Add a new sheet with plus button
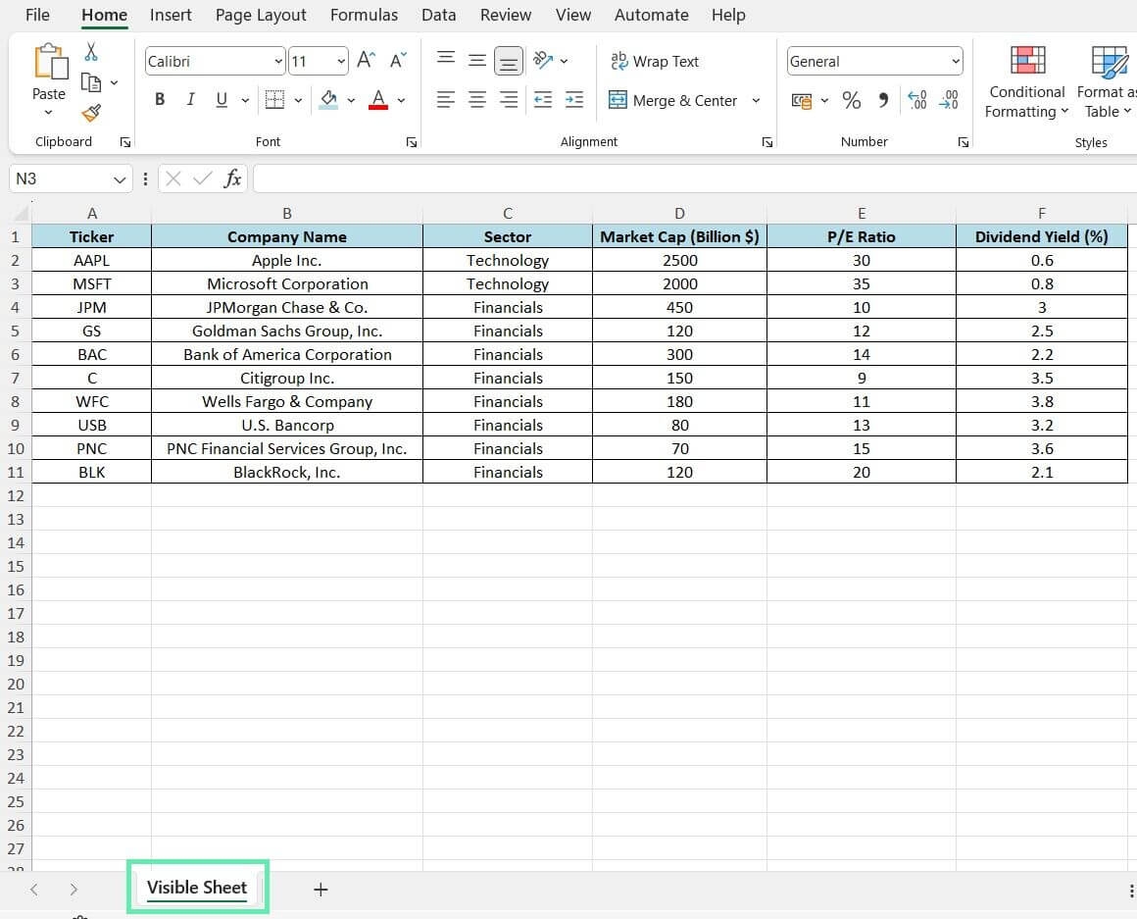 [321, 890]
